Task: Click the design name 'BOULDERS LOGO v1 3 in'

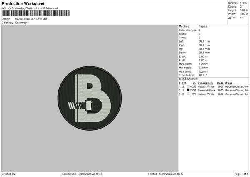Action: 31,19
